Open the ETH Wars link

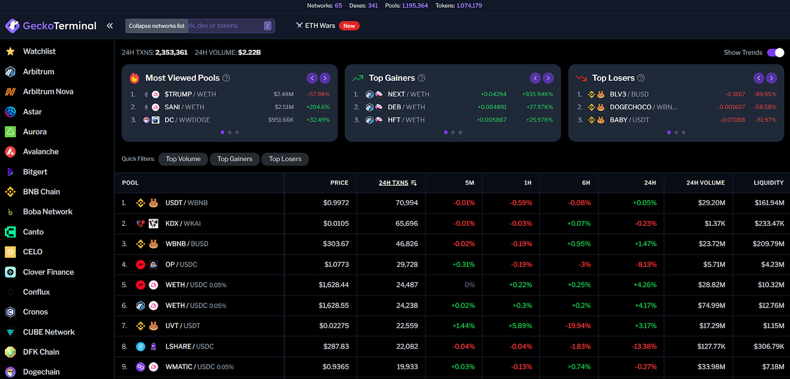[x=320, y=25]
